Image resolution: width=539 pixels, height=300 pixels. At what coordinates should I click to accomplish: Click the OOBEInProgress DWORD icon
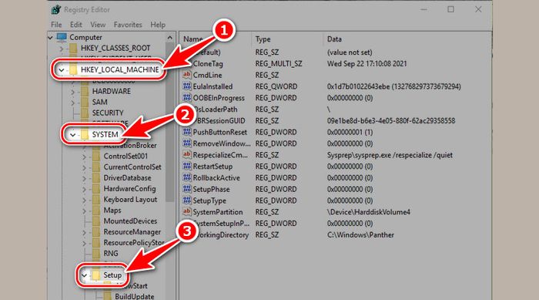(186, 97)
